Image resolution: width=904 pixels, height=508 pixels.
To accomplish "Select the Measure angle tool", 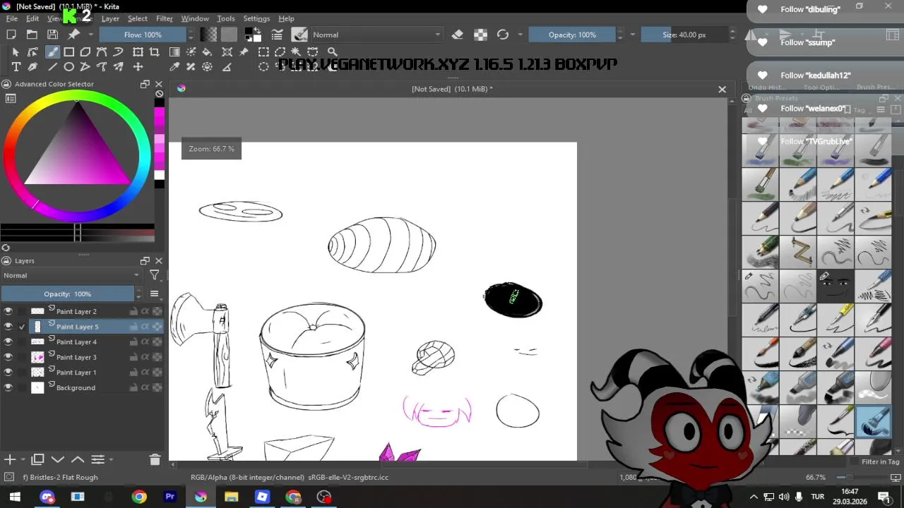I will 227,67.
